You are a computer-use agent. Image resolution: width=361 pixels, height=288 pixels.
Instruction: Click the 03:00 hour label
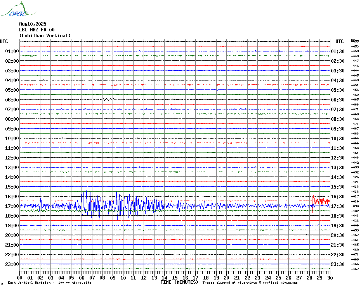[x=12, y=70]
